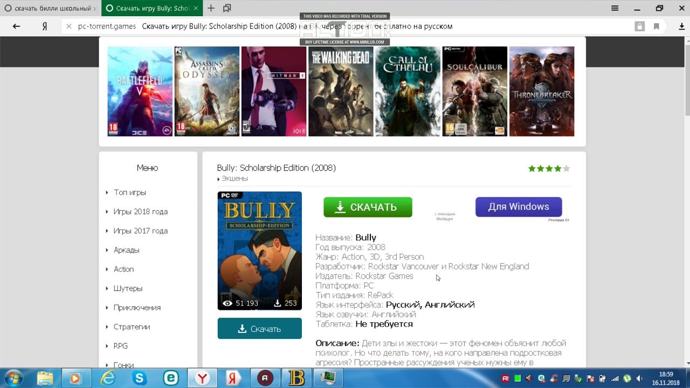Click the purple Для Windows button

[519, 207]
